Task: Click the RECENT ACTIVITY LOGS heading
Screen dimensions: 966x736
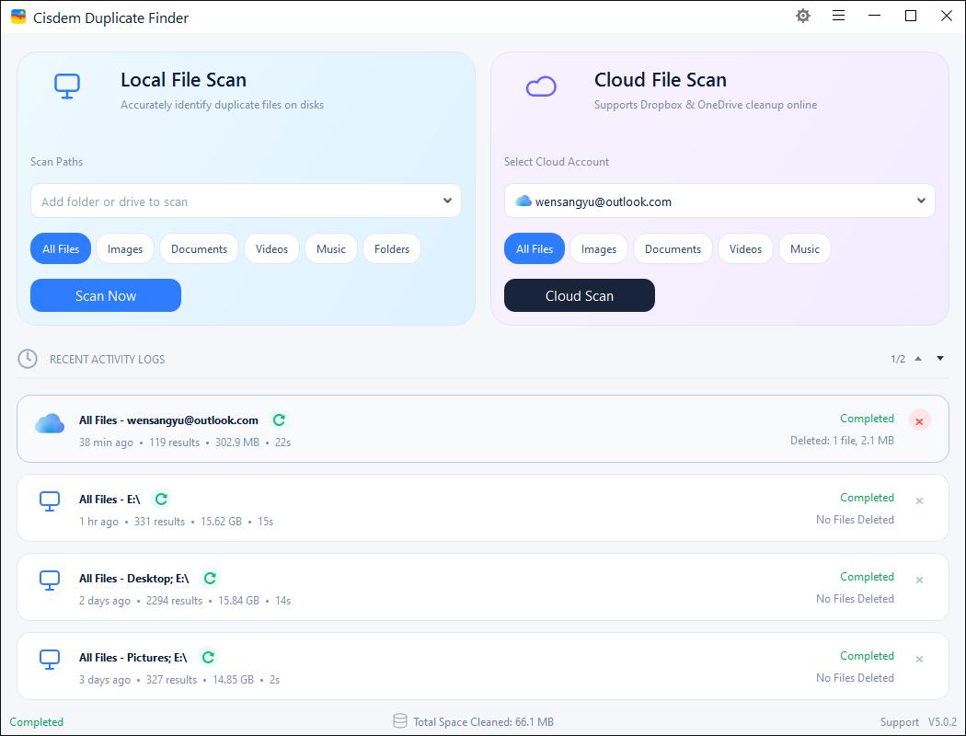Action: (x=108, y=359)
